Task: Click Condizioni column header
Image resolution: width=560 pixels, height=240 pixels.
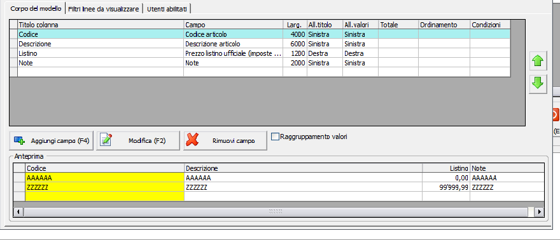Action: pos(490,25)
